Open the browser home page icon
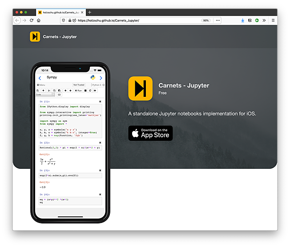 pyautogui.click(x=38, y=20)
